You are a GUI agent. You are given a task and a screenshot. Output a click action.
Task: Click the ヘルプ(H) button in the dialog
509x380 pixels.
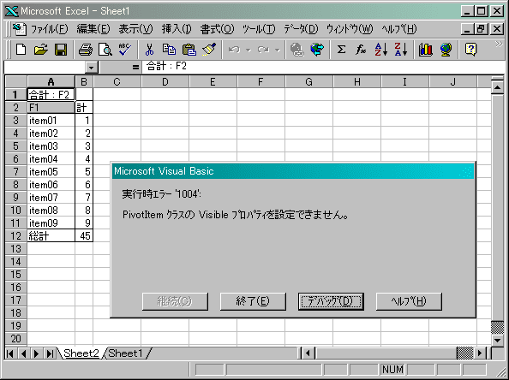409,301
